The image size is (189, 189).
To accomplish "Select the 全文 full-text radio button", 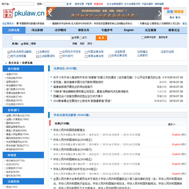I will click(x=81, y=38).
